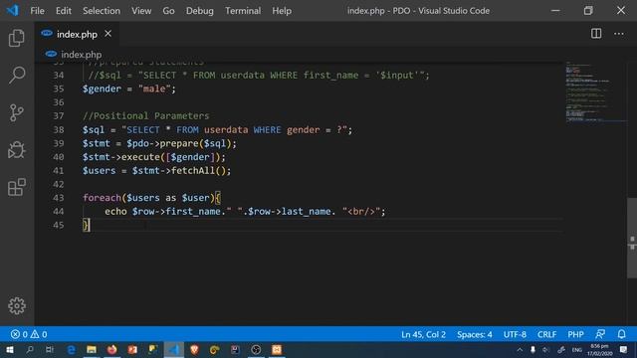Click the //Positional Parameters comment
The height and width of the screenshot is (358, 637).
[x=146, y=115]
